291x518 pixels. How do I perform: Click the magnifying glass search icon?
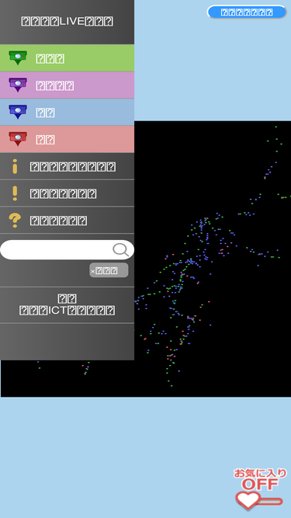click(121, 250)
